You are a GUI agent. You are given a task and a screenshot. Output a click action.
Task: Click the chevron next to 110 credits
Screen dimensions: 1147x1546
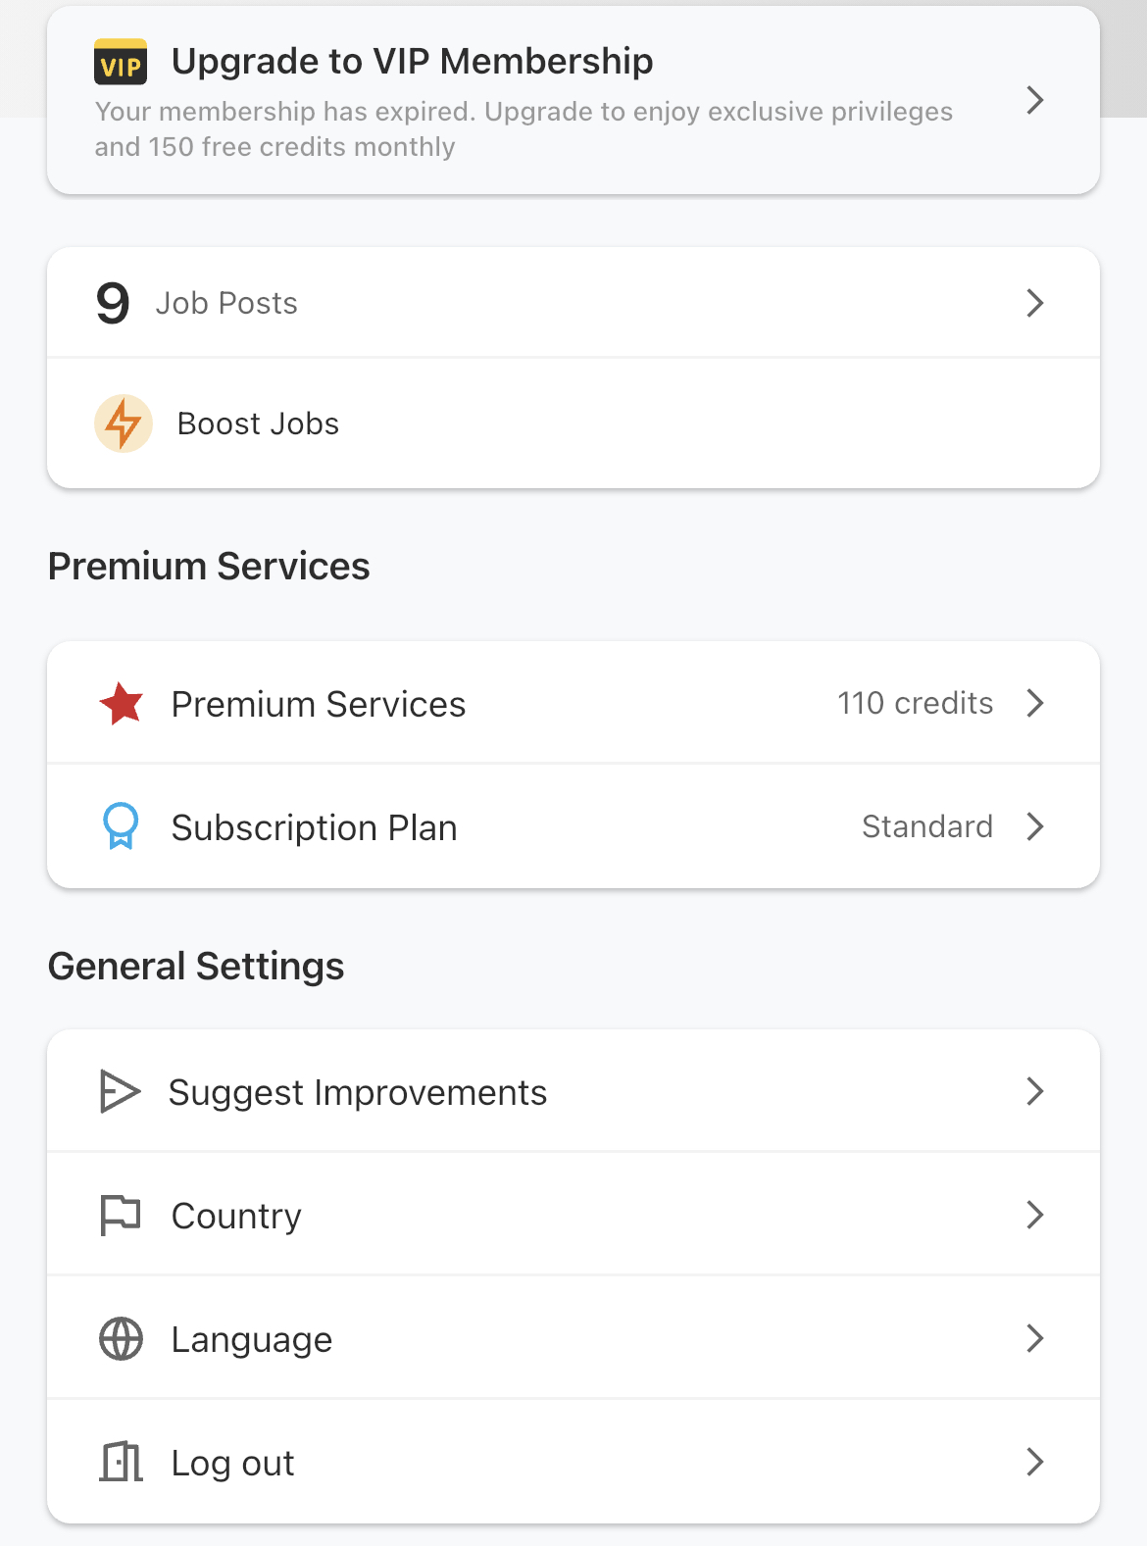pos(1035,703)
